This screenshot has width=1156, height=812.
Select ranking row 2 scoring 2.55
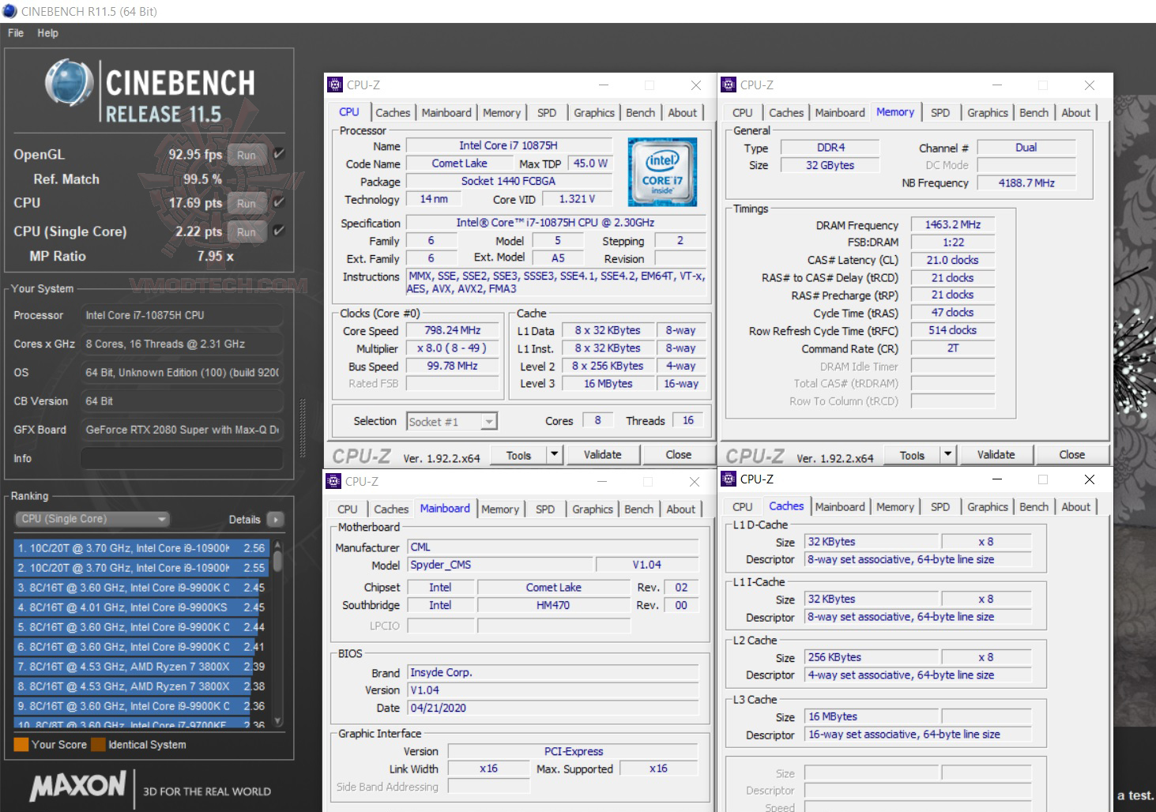click(x=141, y=567)
